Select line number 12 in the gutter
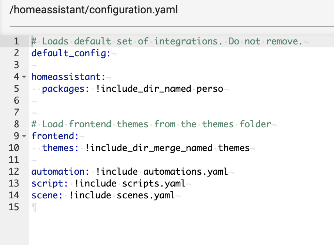 (13, 172)
